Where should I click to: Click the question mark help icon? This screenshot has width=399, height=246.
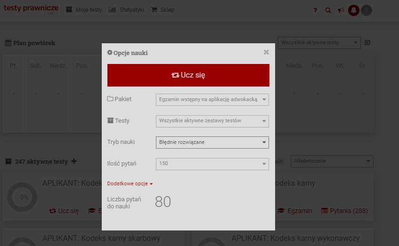(x=315, y=10)
